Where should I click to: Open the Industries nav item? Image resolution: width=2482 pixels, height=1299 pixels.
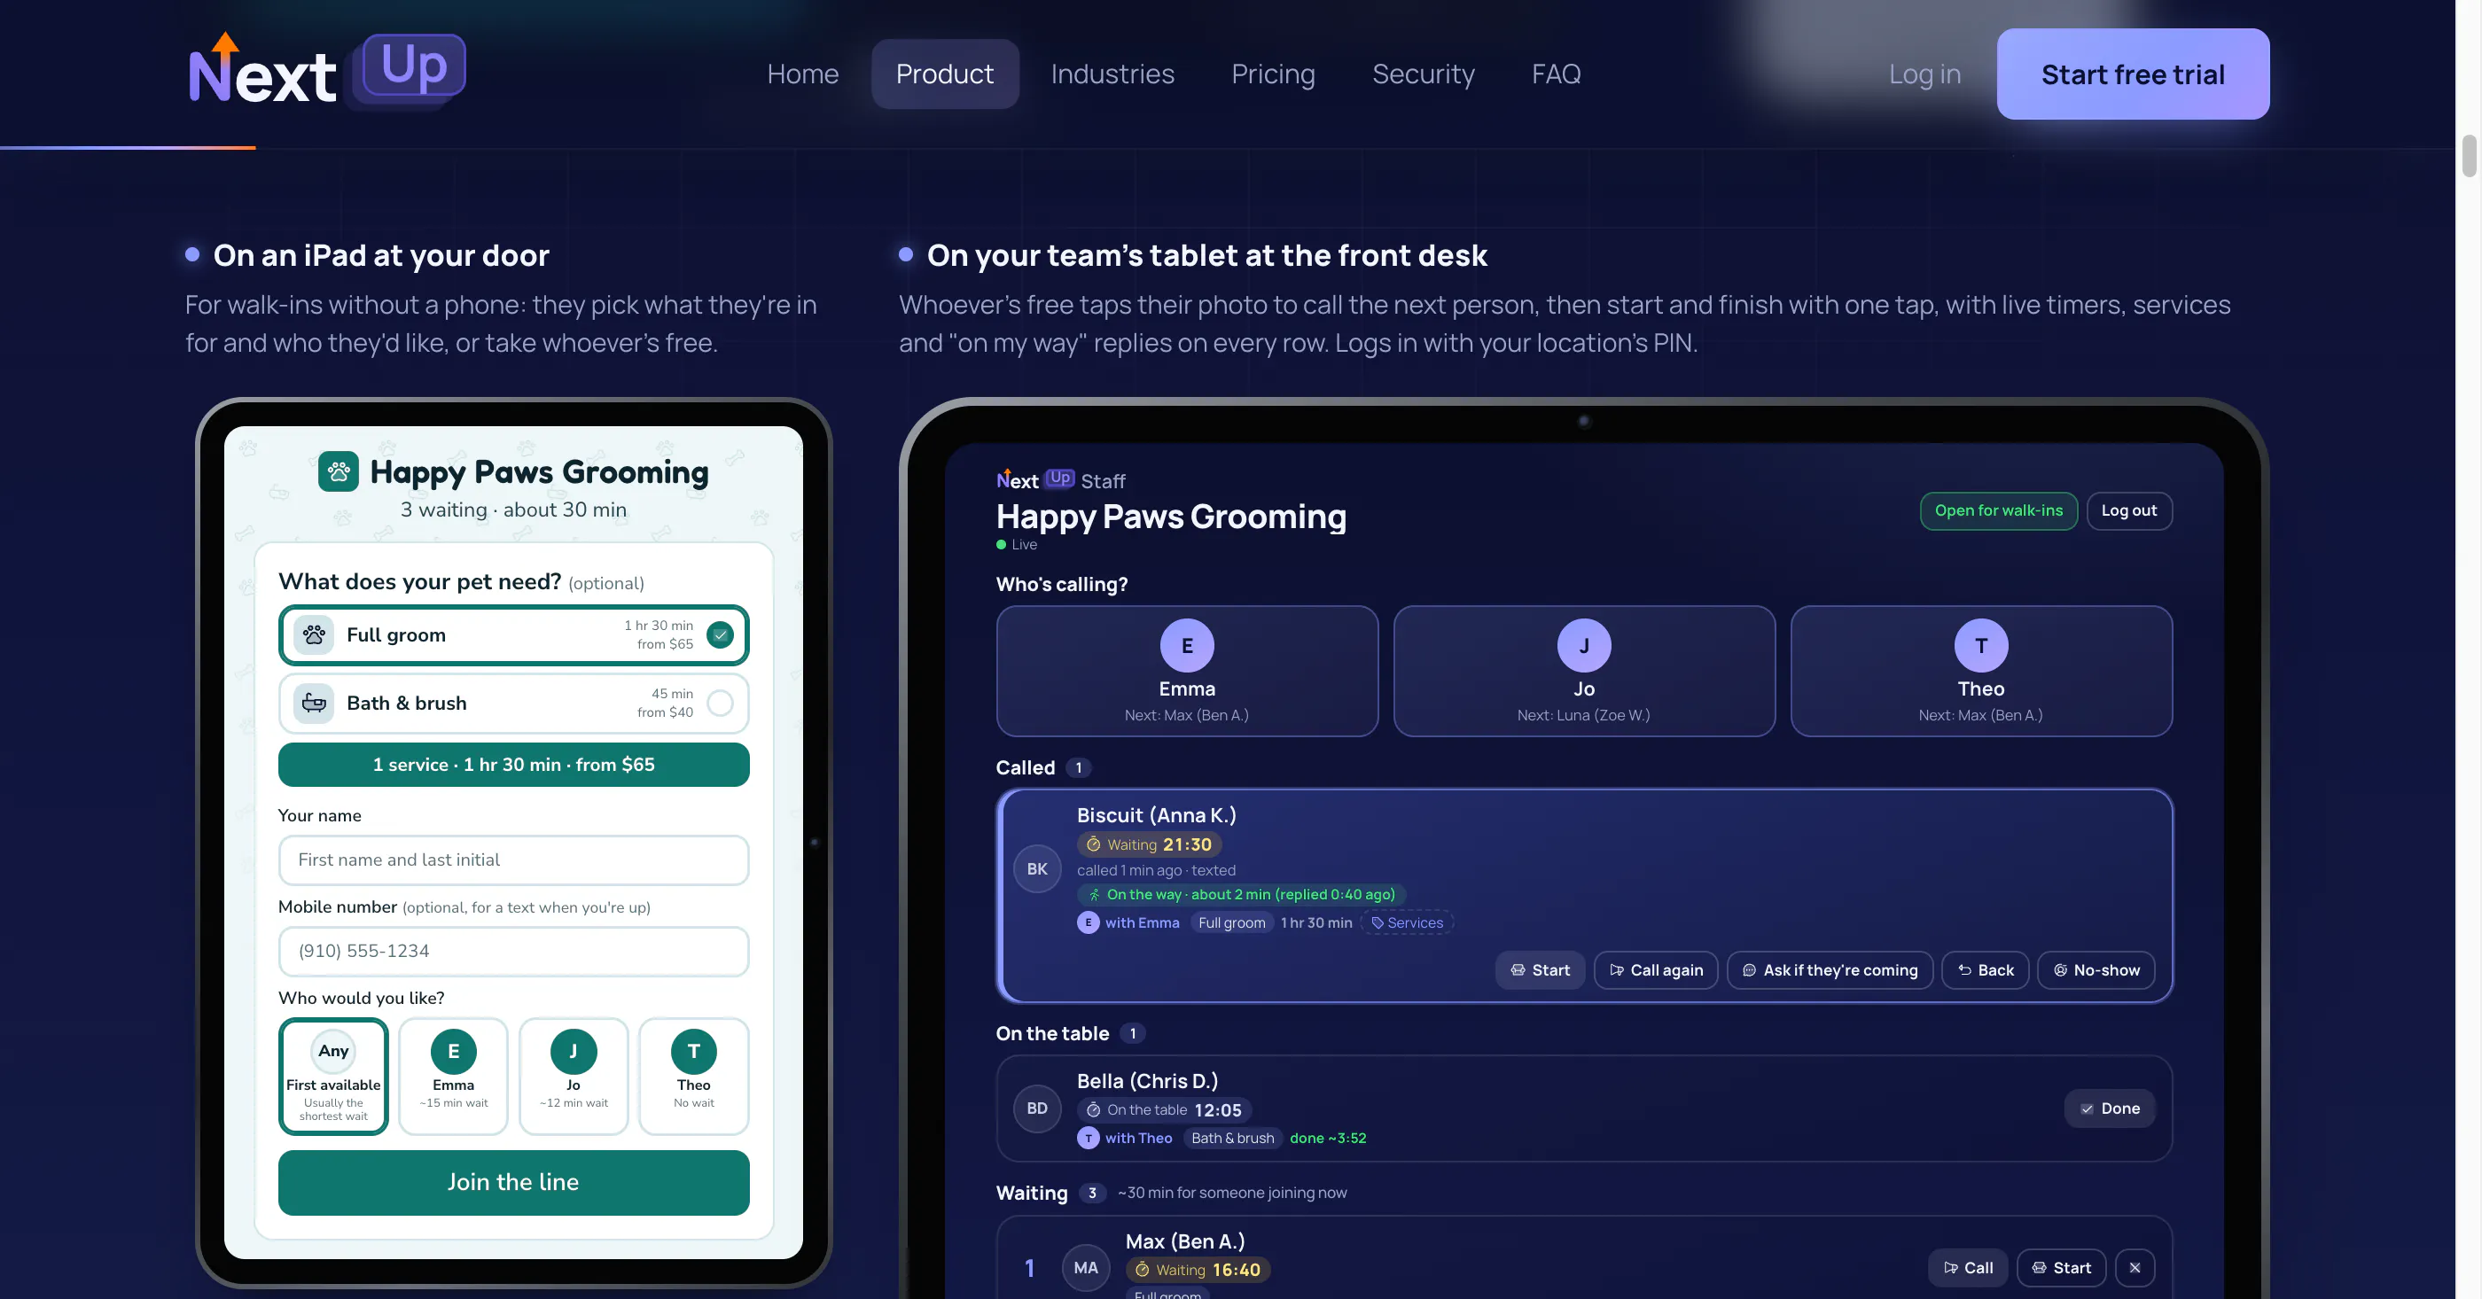[1112, 74]
